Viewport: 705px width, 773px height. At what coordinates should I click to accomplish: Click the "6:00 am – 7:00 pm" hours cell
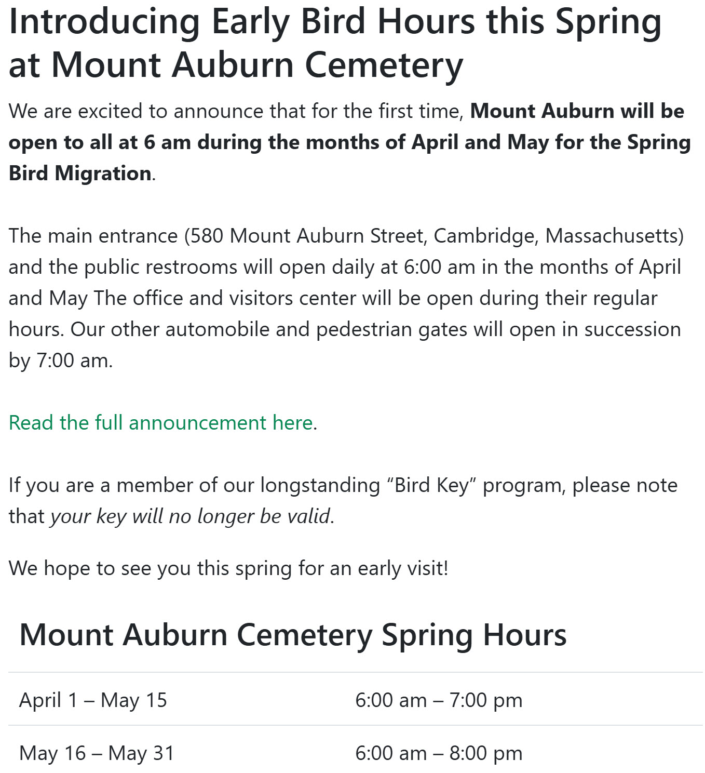pyautogui.click(x=439, y=700)
